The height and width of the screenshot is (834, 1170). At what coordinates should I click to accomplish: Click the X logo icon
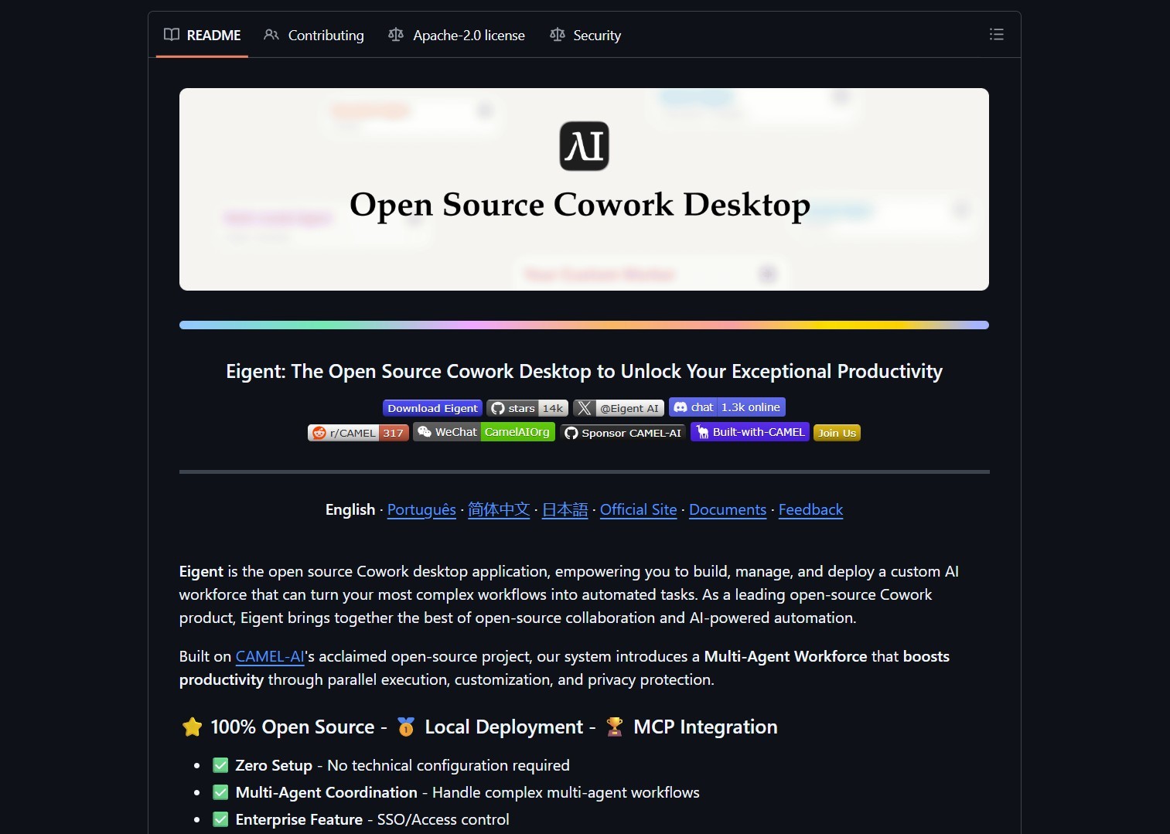tap(585, 408)
